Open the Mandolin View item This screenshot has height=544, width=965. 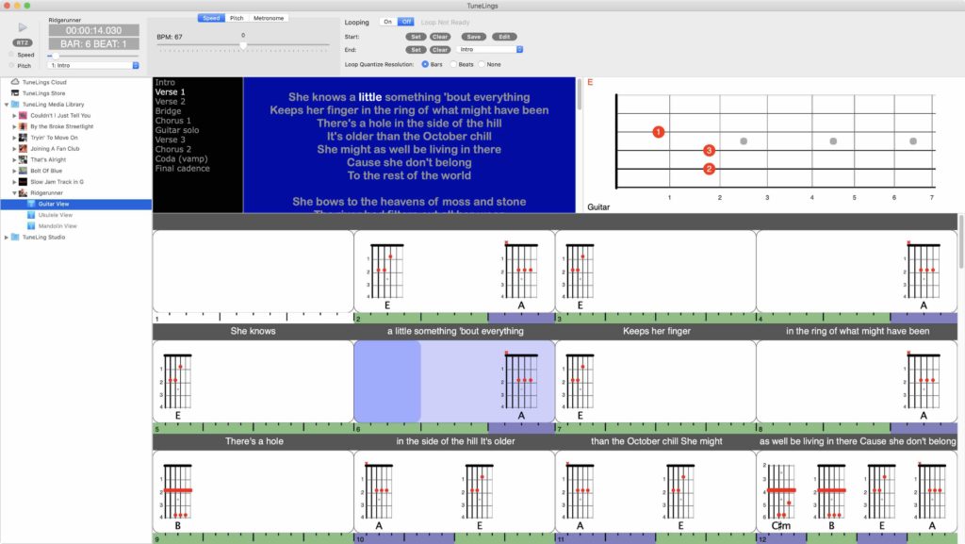click(57, 226)
